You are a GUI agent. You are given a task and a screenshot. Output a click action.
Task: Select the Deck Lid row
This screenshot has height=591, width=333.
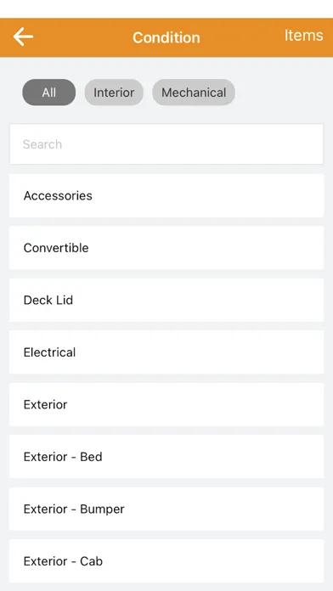[x=166, y=300]
